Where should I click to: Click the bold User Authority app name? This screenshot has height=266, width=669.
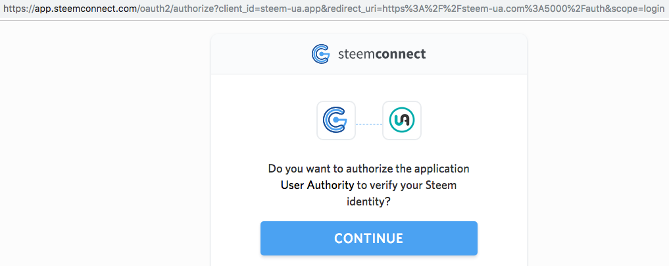pyautogui.click(x=317, y=186)
